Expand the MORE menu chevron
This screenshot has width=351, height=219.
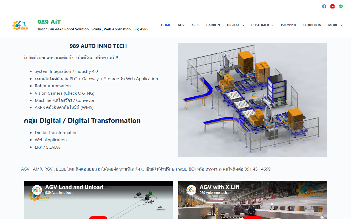click(x=342, y=25)
